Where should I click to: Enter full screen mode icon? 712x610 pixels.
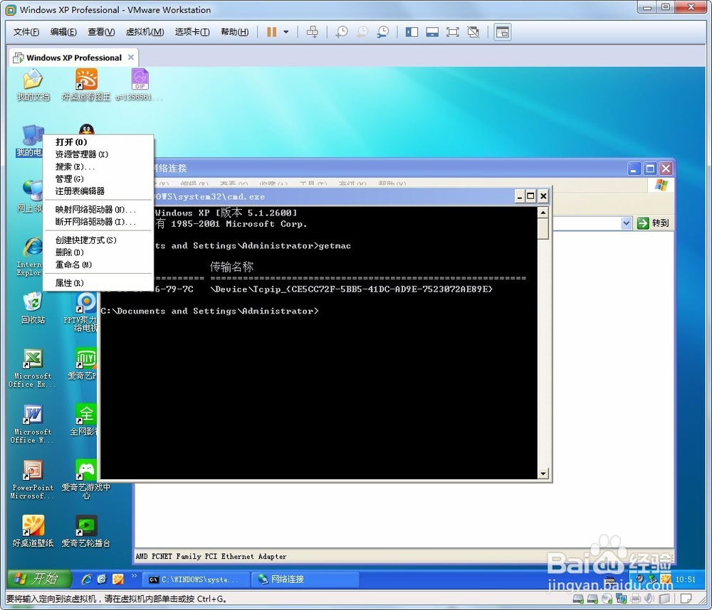453,32
